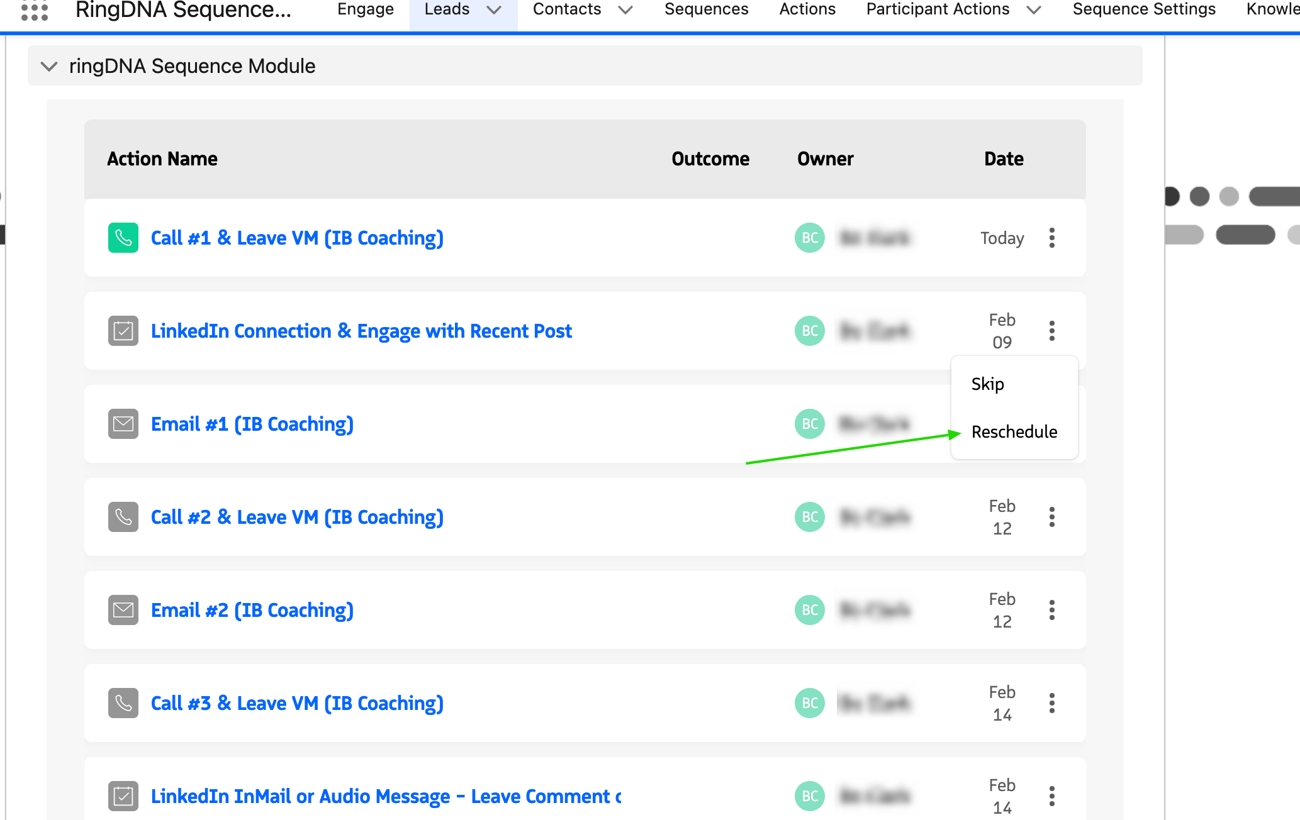This screenshot has width=1300, height=820.
Task: Expand the Participant Actions dropdown arrow
Action: (x=1034, y=9)
